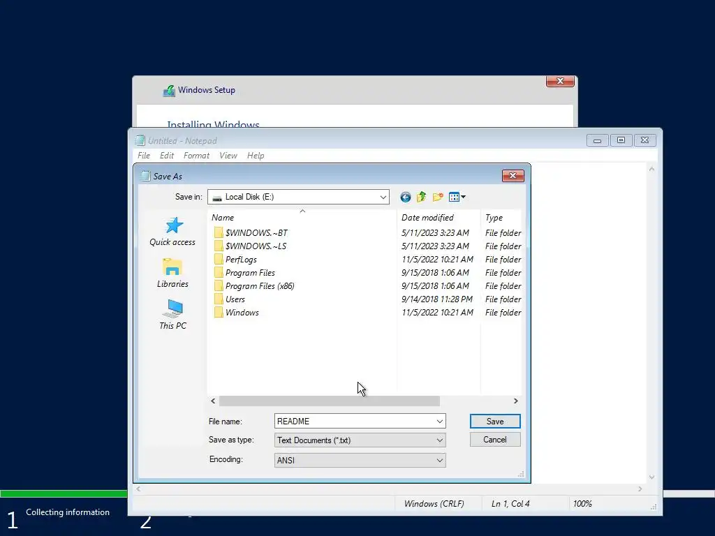Screen dimensions: 715x536
Task: Open Notepad Help menu
Action: click(x=256, y=156)
